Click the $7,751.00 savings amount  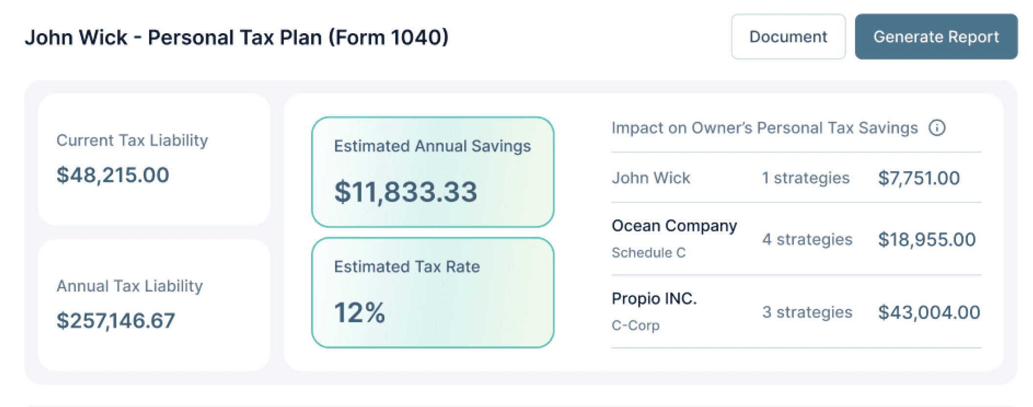coord(919,178)
